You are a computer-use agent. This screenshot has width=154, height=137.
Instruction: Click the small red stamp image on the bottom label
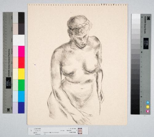coord(80,131)
